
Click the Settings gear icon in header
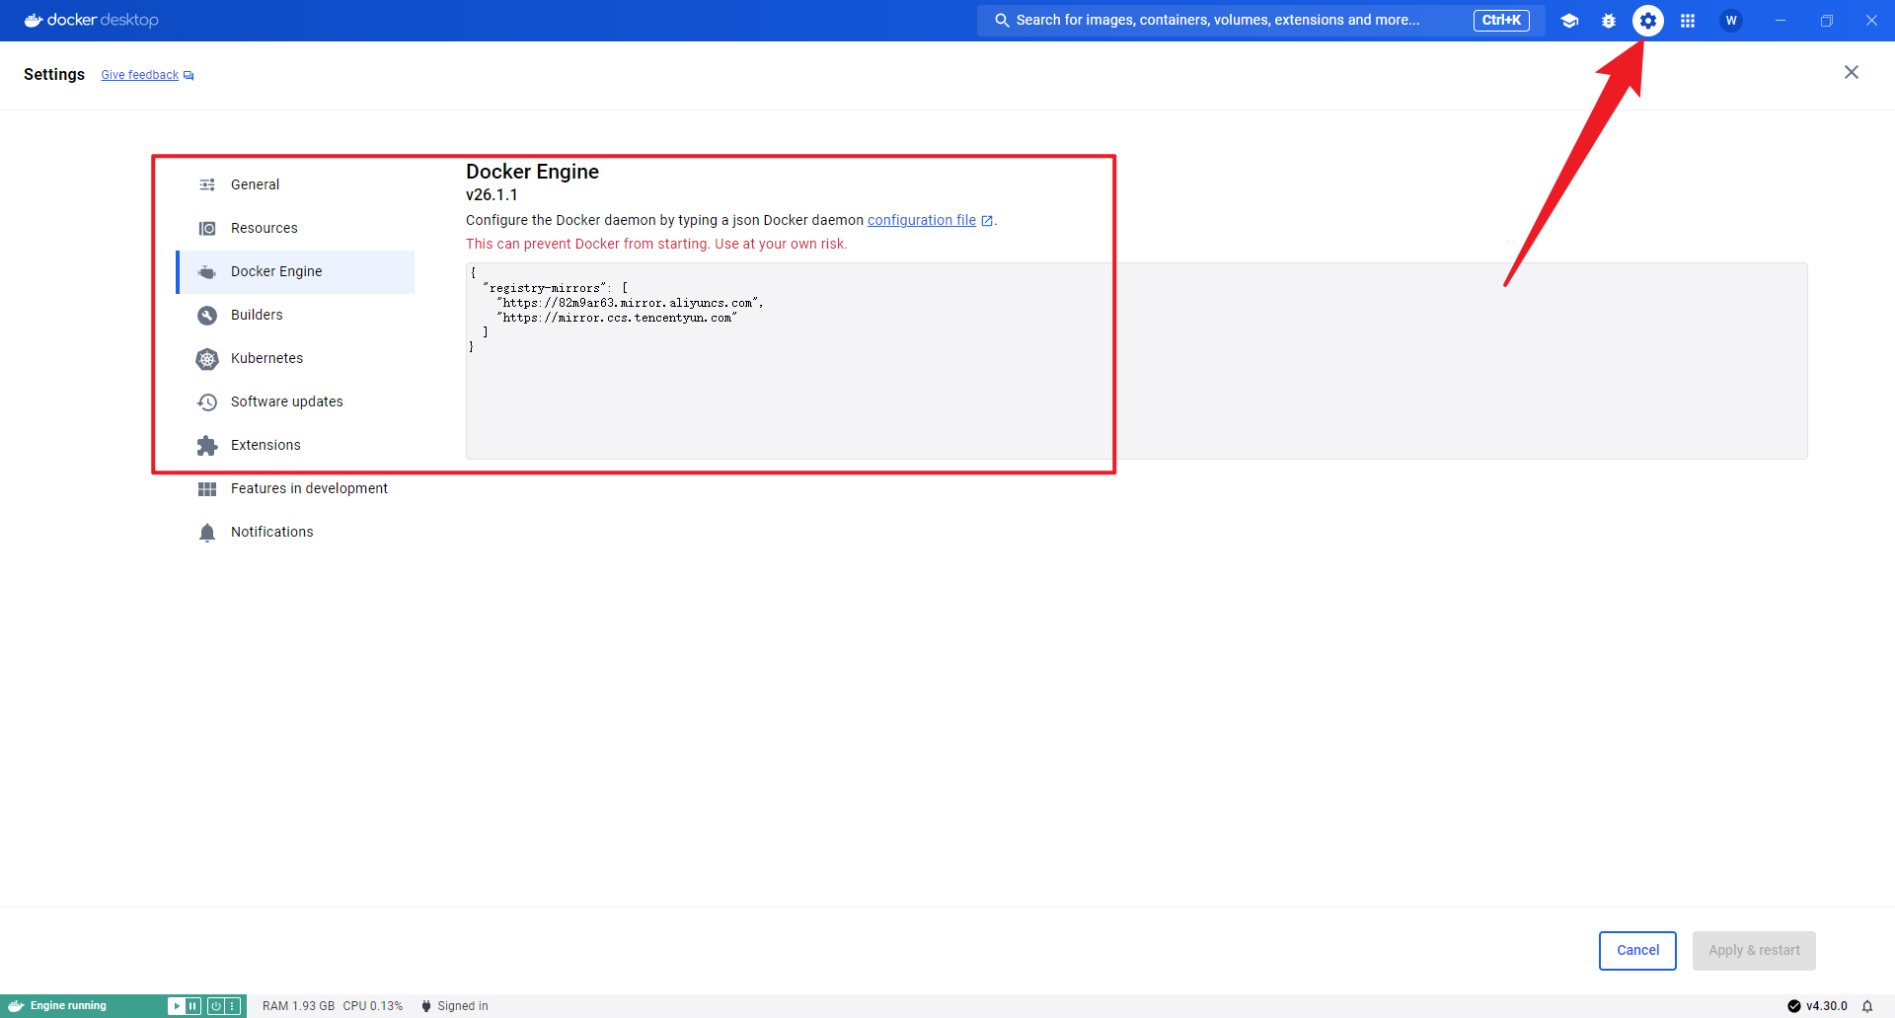(x=1648, y=21)
